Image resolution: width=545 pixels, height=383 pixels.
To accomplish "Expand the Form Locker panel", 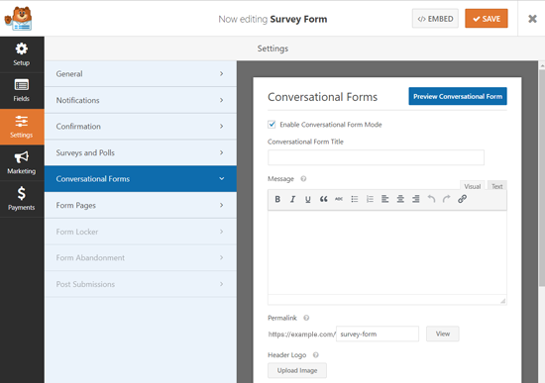I will point(141,232).
